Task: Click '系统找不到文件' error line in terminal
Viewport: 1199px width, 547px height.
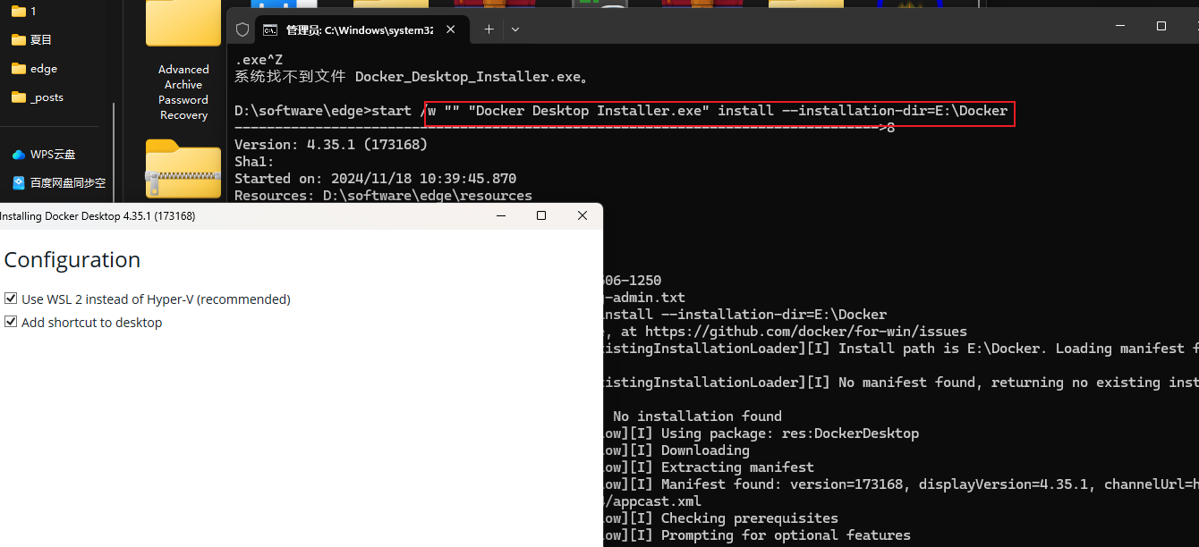Action: click(x=412, y=76)
